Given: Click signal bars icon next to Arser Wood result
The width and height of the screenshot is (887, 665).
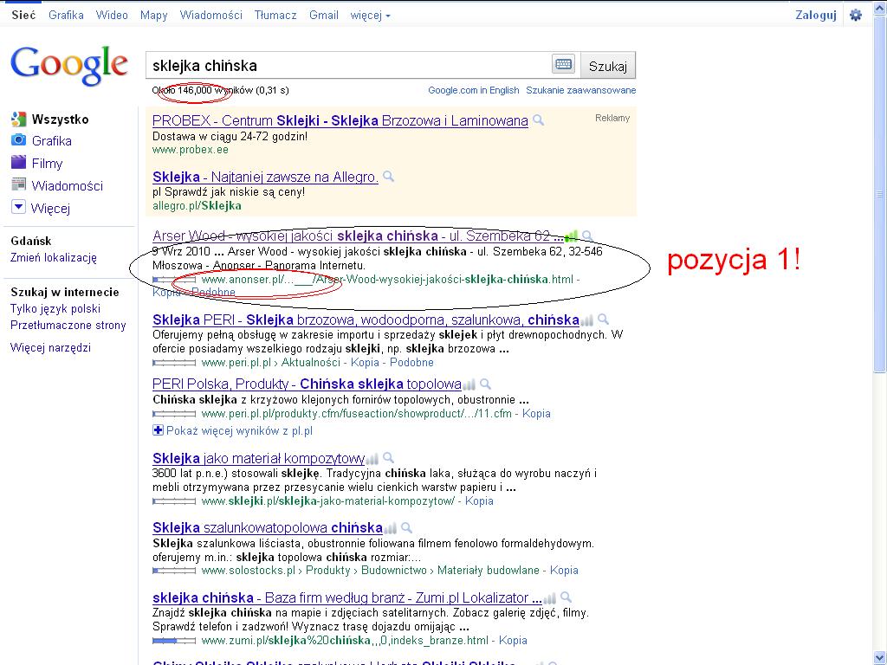Looking at the screenshot, I should (572, 236).
